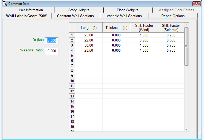
Task: Select the Length cell in row 1
Action: 88,35
